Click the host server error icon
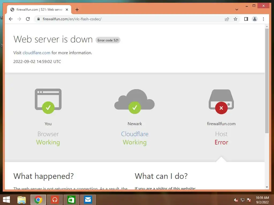 coord(221,102)
